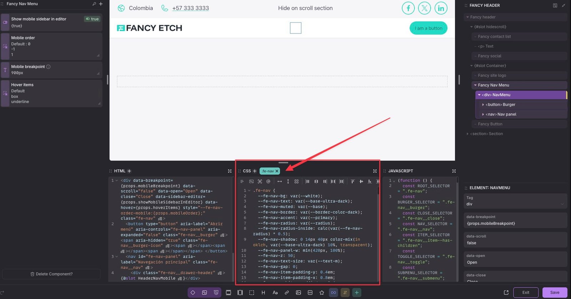Edit the data-breakpoint attribute field
Screen dimensions: 571x299
(515, 220)
